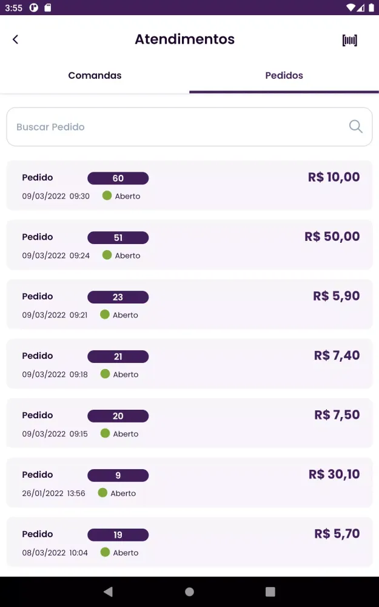Open order number 51 badge
Image resolution: width=379 pixels, height=607 pixels.
click(x=118, y=238)
